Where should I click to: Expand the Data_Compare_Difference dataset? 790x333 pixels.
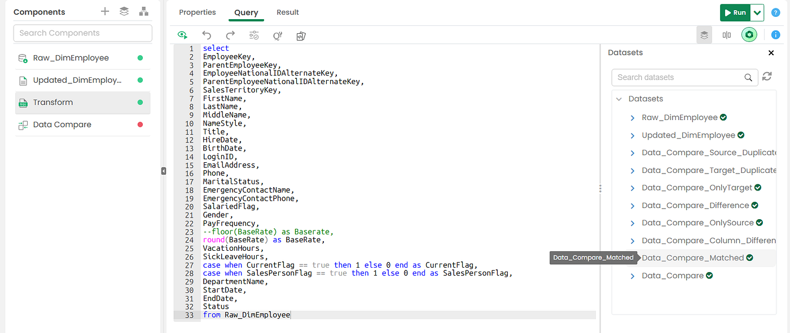(633, 206)
